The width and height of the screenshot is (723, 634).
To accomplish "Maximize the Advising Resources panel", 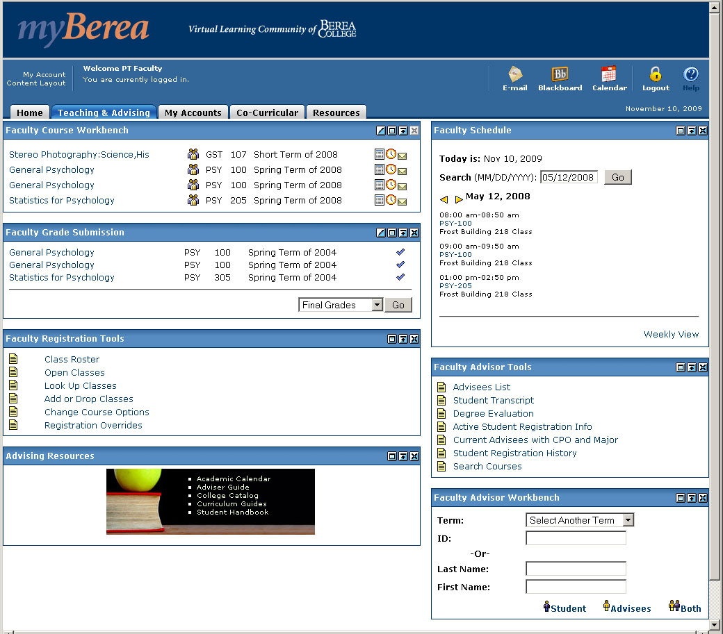I will coord(392,456).
